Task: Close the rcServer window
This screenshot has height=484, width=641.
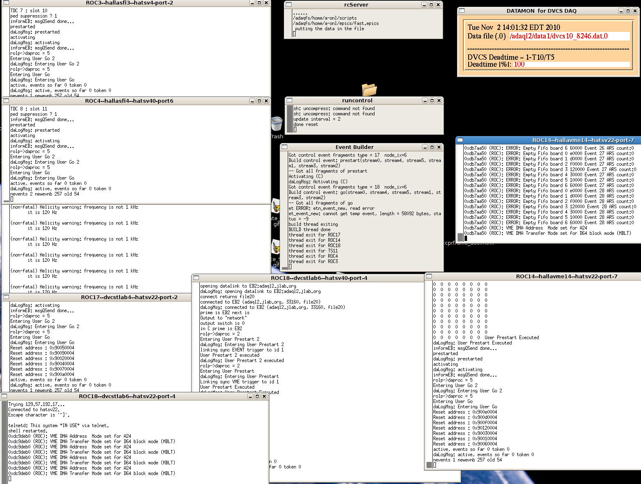Action: click(x=438, y=5)
